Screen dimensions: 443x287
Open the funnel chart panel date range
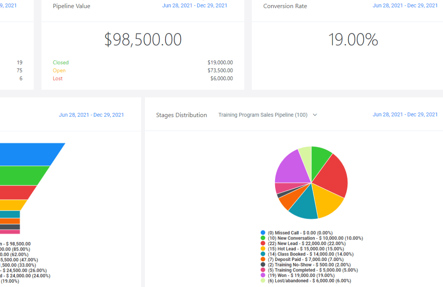pos(91,115)
